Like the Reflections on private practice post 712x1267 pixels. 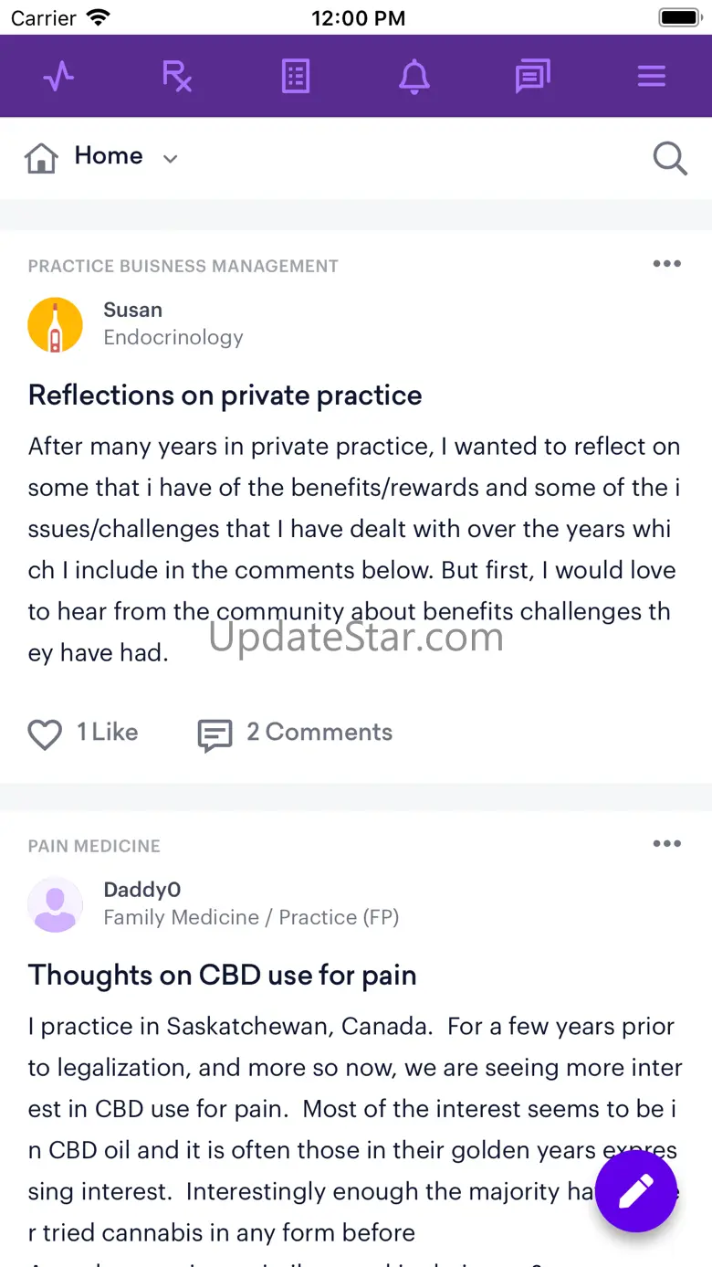pyautogui.click(x=46, y=734)
